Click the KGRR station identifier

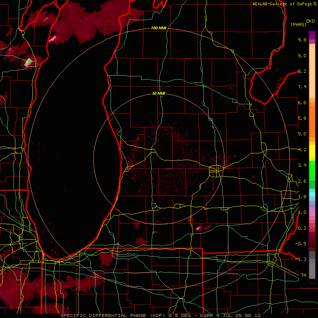pyautogui.click(x=207, y=316)
